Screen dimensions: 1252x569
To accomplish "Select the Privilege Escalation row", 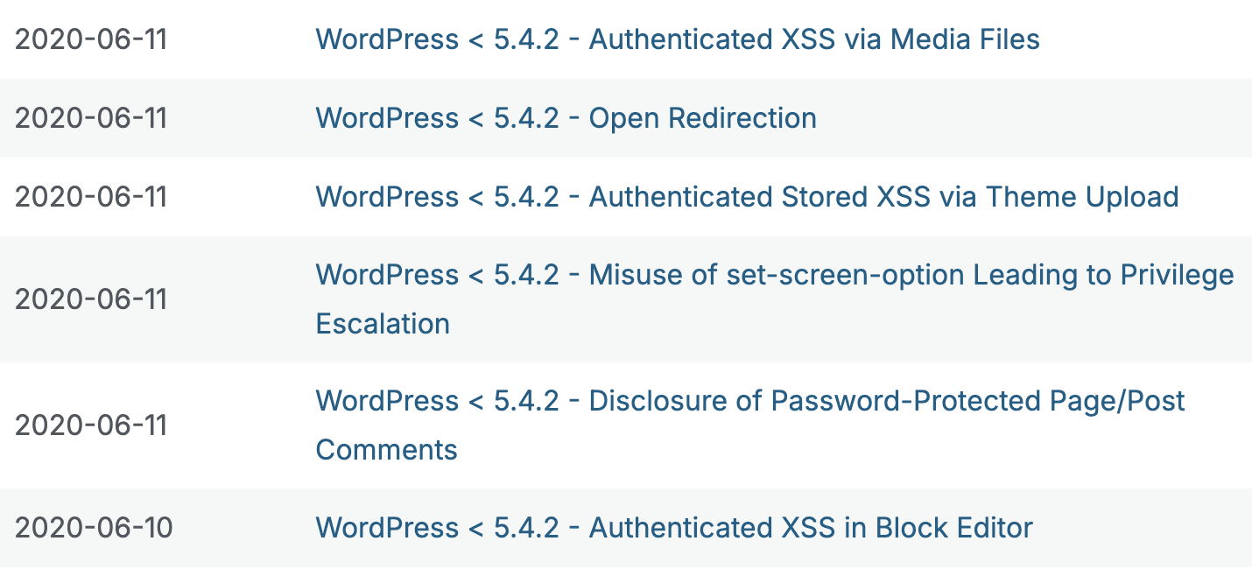I will 626,299.
